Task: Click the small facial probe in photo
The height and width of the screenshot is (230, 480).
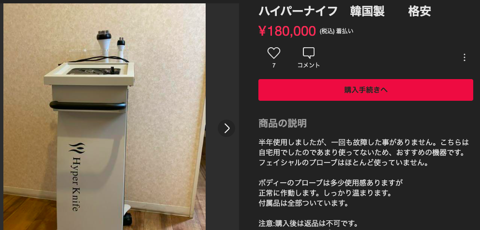Action: 121,48
